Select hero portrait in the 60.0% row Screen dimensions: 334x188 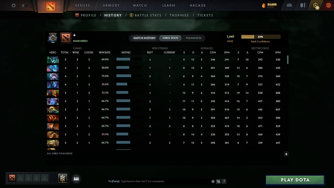(x=53, y=60)
